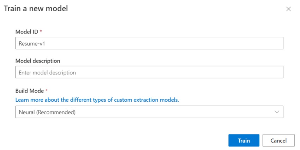
Task: Focus the Model description text box
Action: tap(149, 72)
